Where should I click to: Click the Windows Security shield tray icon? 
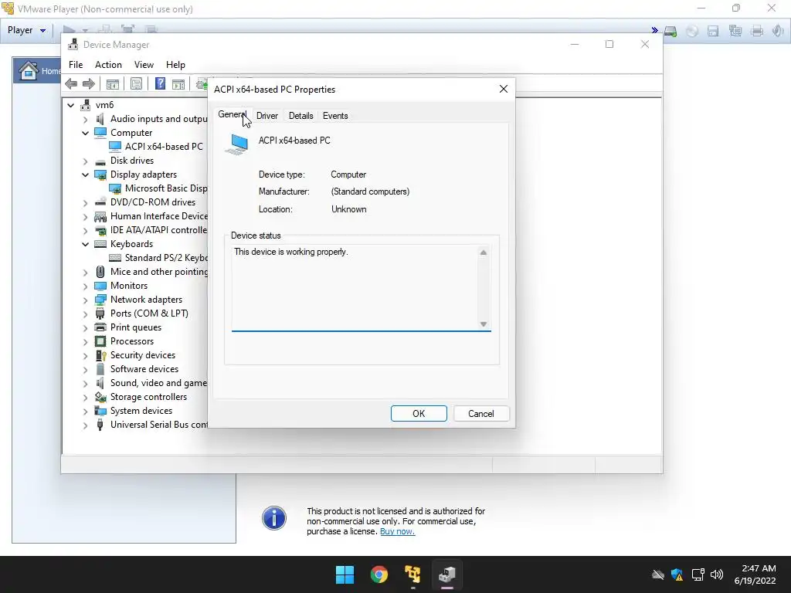(x=677, y=574)
